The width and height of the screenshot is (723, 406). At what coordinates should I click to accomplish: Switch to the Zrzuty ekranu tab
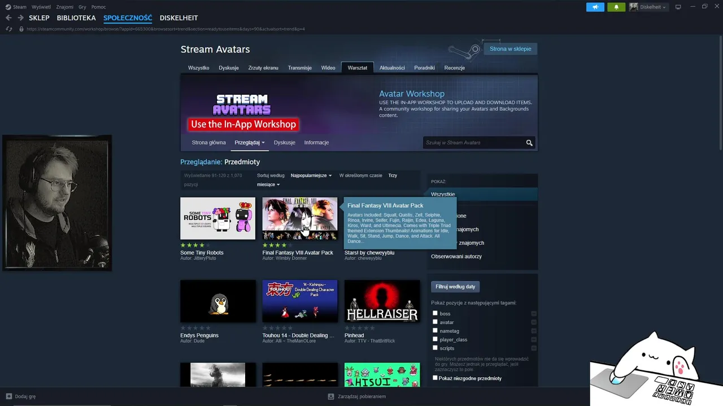tap(263, 68)
